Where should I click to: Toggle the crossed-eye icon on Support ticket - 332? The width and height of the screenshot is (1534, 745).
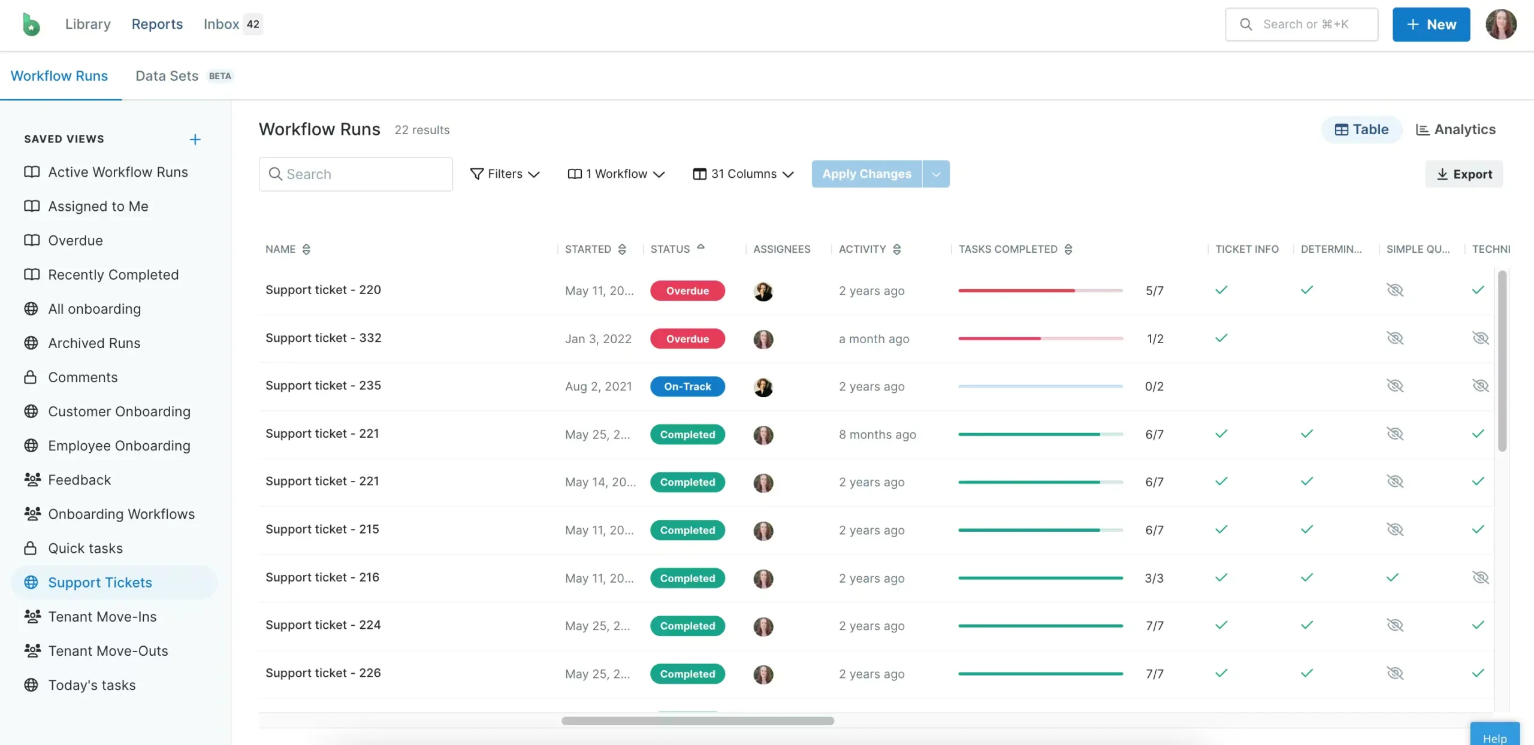(x=1396, y=338)
